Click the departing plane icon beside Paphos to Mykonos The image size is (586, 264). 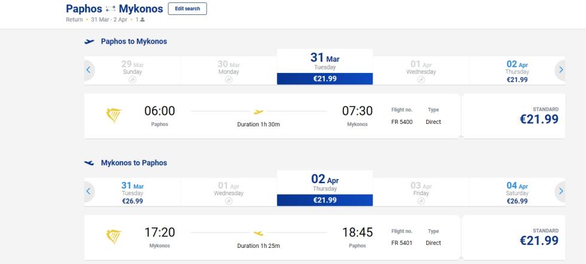pyautogui.click(x=89, y=41)
